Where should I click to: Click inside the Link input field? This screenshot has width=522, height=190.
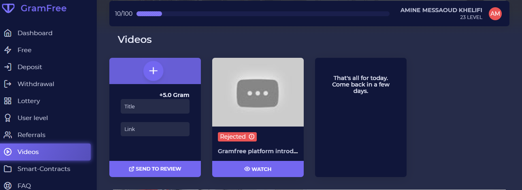155,129
